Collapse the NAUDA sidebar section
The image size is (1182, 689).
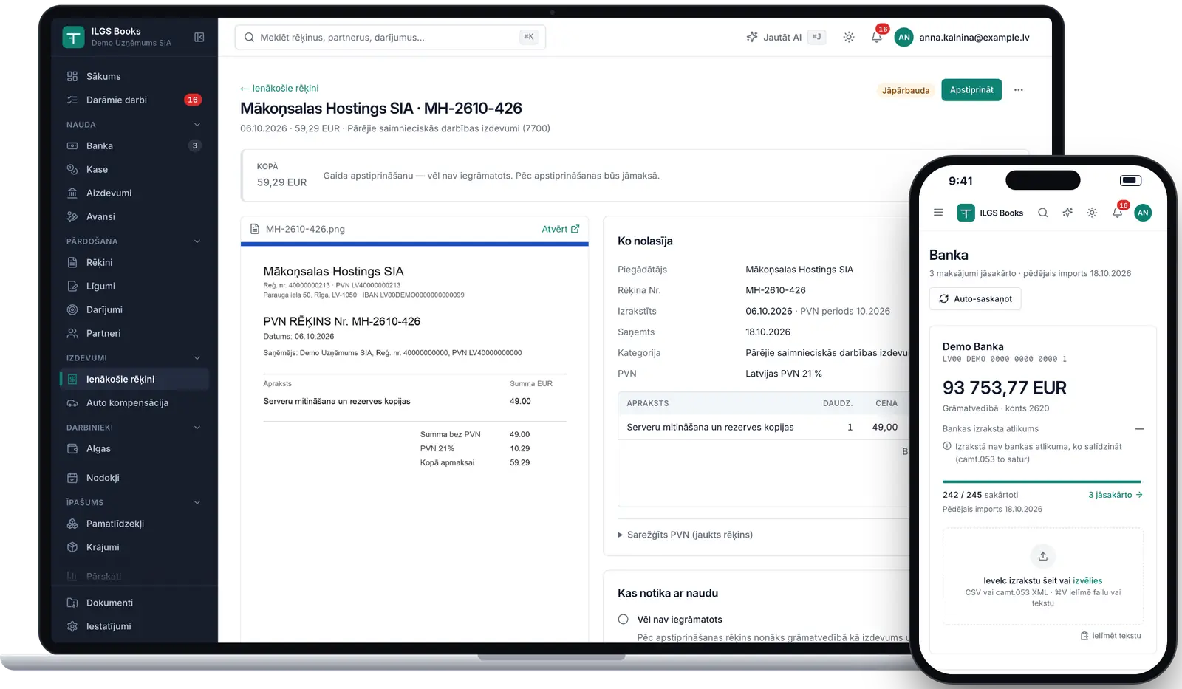pyautogui.click(x=197, y=125)
